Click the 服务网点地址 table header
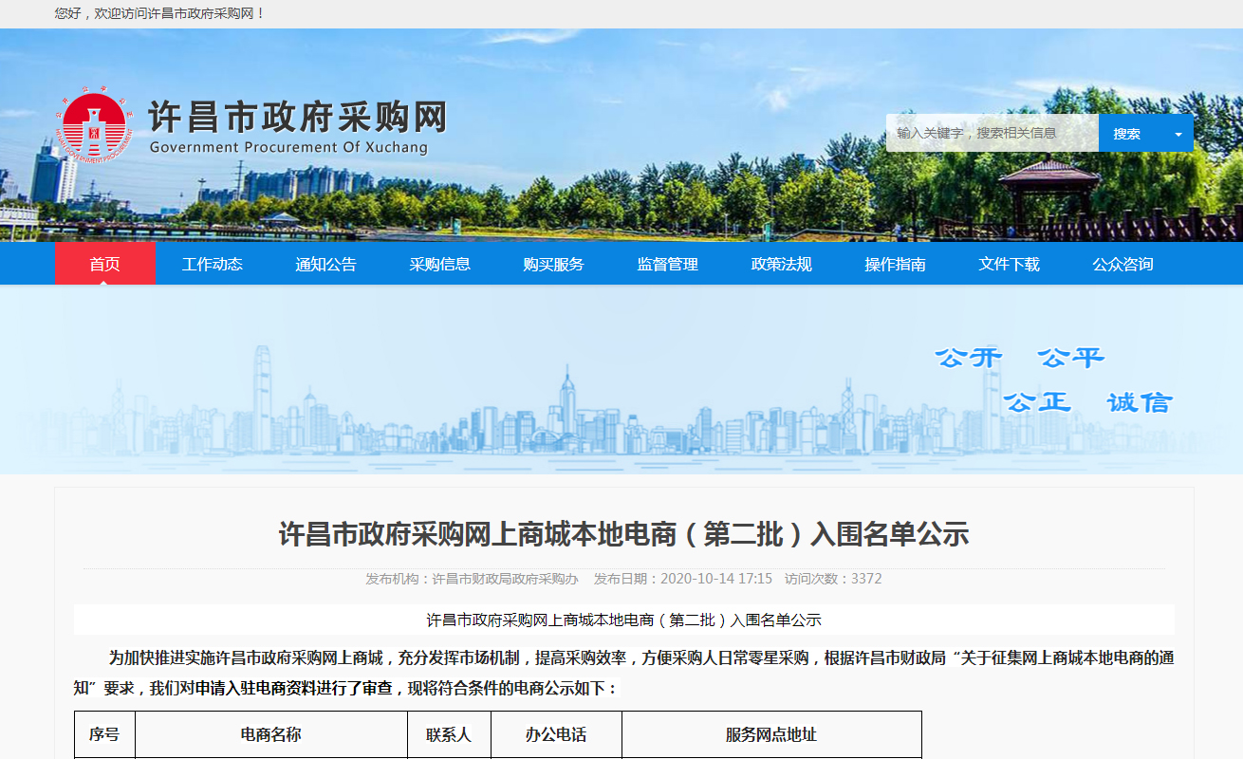 pyautogui.click(x=771, y=734)
